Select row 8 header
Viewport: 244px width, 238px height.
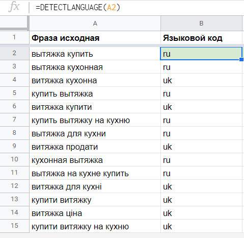pyautogui.click(x=14, y=133)
